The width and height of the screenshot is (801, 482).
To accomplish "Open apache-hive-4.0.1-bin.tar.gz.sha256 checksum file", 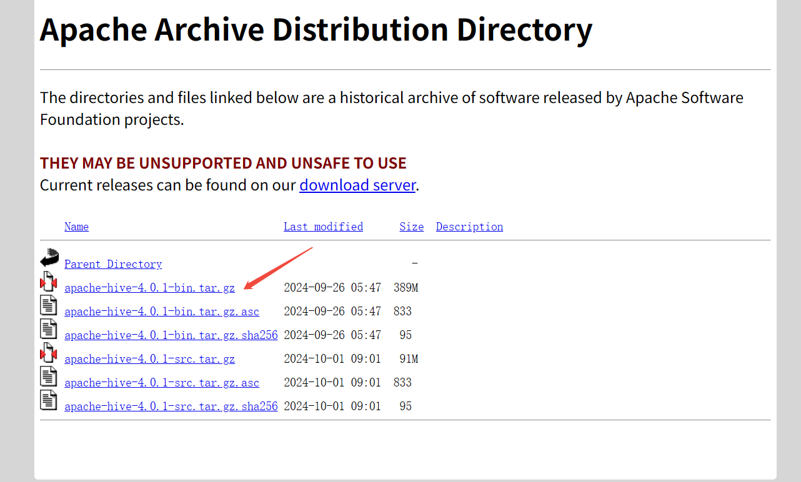I will 171,335.
